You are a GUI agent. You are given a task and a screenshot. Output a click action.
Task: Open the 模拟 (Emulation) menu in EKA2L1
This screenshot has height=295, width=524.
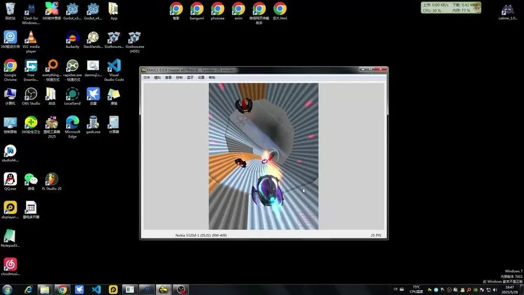[157, 78]
